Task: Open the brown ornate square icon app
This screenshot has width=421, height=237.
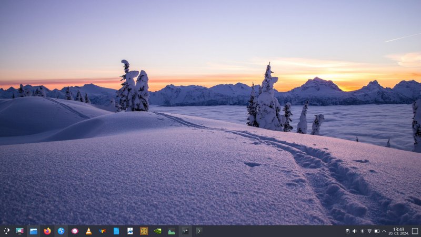Action: pos(144,231)
